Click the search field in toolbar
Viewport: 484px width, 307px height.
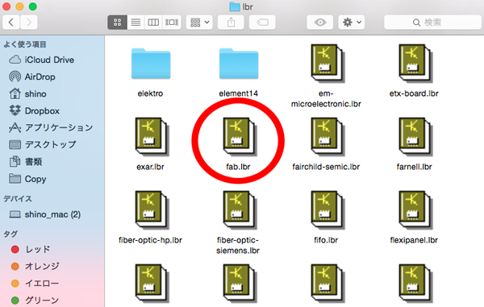pyautogui.click(x=432, y=23)
